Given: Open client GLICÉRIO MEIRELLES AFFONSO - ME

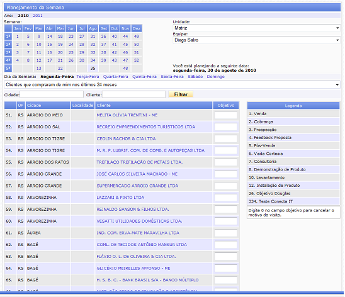Looking at the screenshot, I should tap(133, 268).
